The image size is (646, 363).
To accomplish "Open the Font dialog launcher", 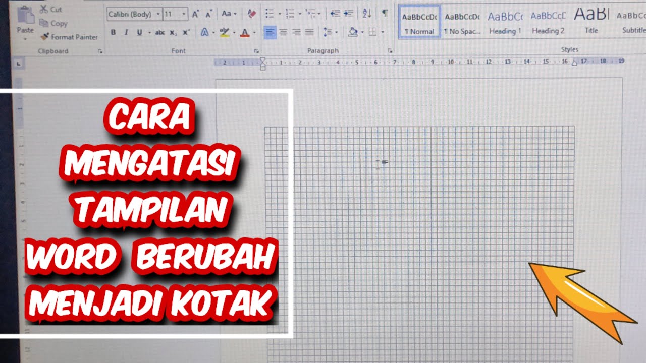I will point(256,51).
